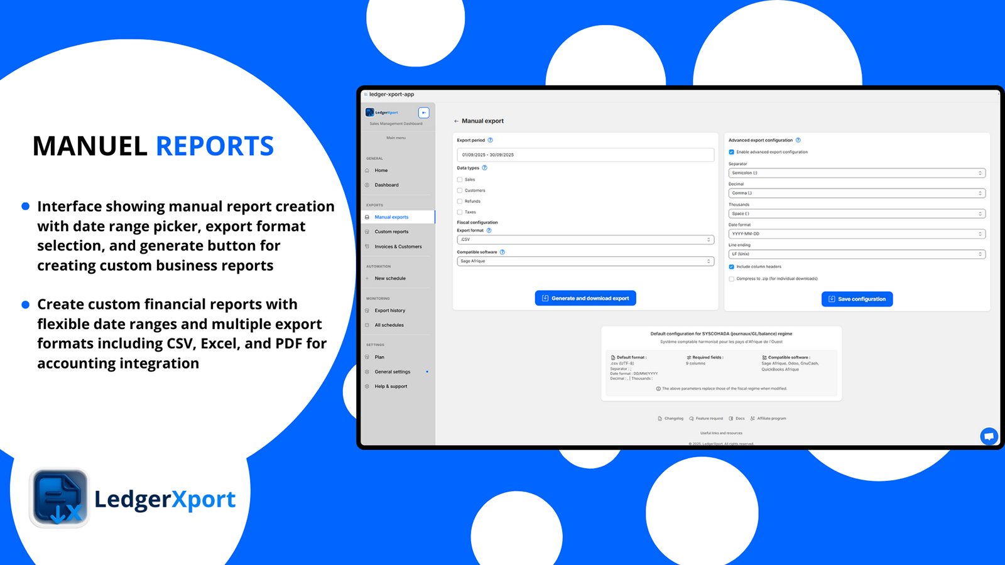Image resolution: width=1005 pixels, height=565 pixels.
Task: Change the Compatible software selection
Action: click(585, 261)
